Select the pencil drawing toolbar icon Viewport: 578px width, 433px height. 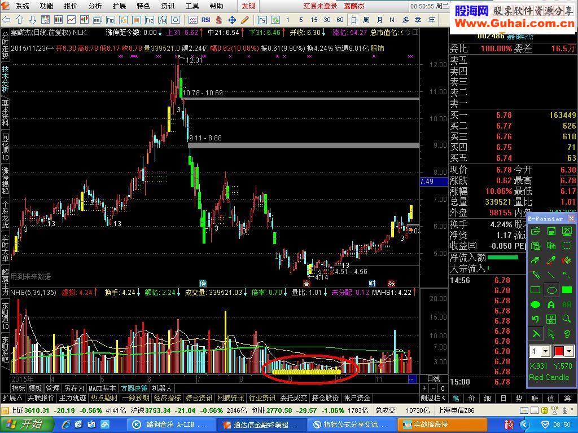[x=245, y=20]
